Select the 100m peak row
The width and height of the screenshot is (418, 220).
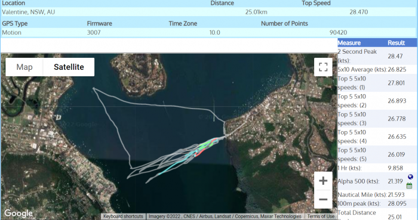377,203
